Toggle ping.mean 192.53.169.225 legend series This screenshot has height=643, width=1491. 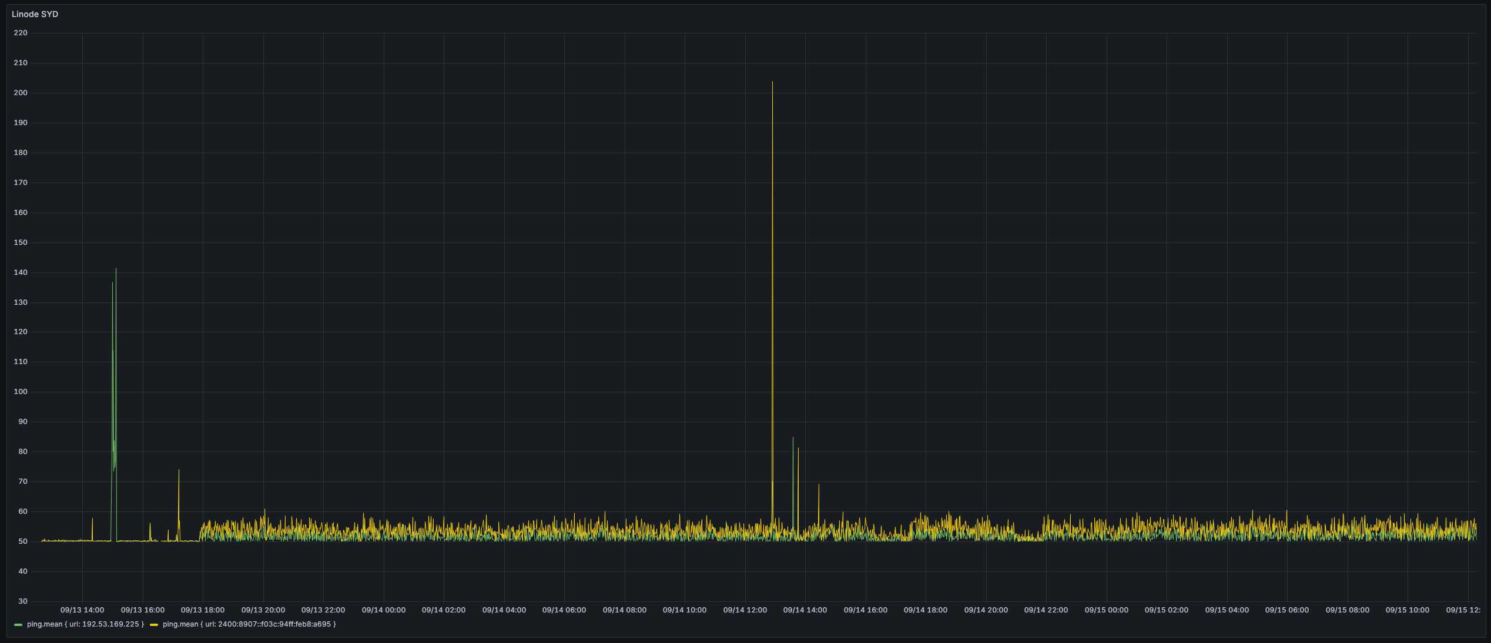[x=85, y=624]
